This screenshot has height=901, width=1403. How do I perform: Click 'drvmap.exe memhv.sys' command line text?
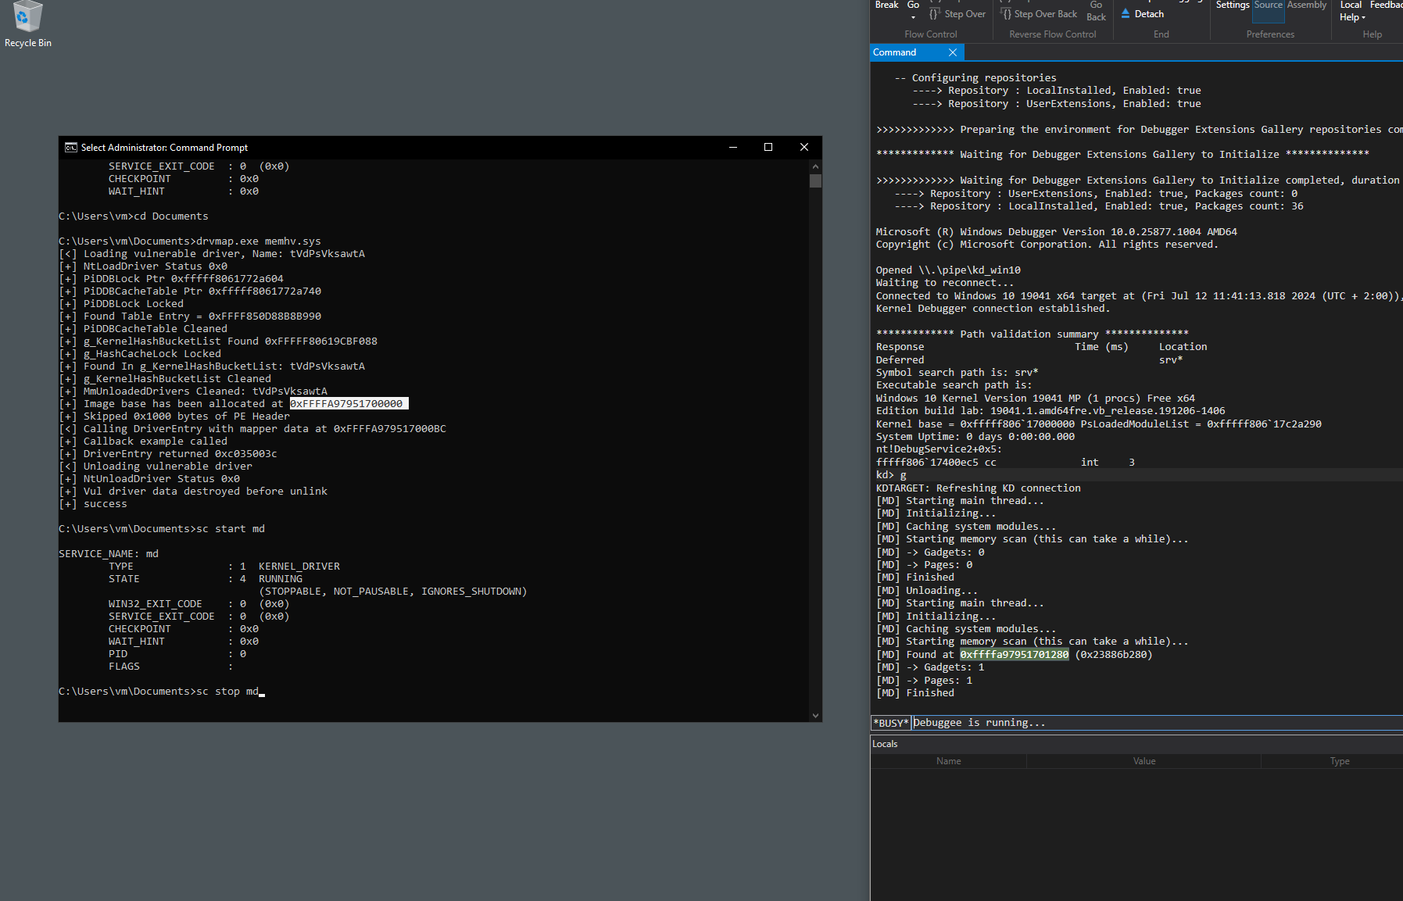(259, 241)
